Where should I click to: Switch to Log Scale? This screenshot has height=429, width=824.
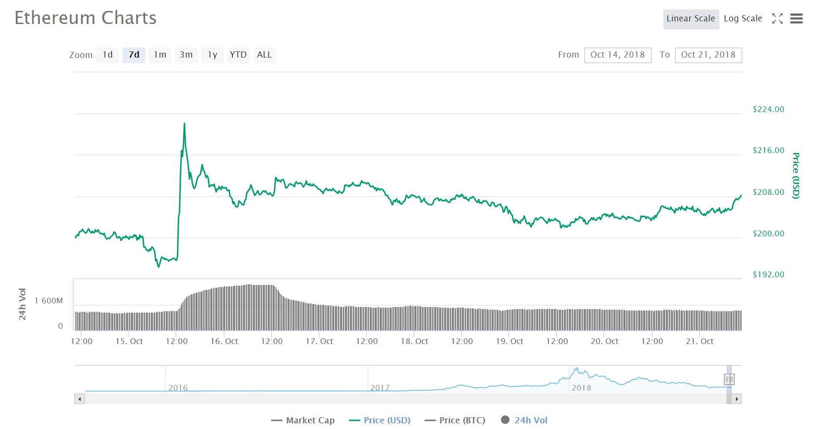pyautogui.click(x=743, y=19)
